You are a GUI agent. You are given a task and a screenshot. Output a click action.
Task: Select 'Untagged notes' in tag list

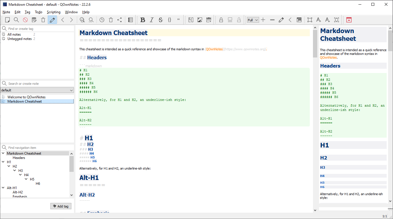pos(20,39)
